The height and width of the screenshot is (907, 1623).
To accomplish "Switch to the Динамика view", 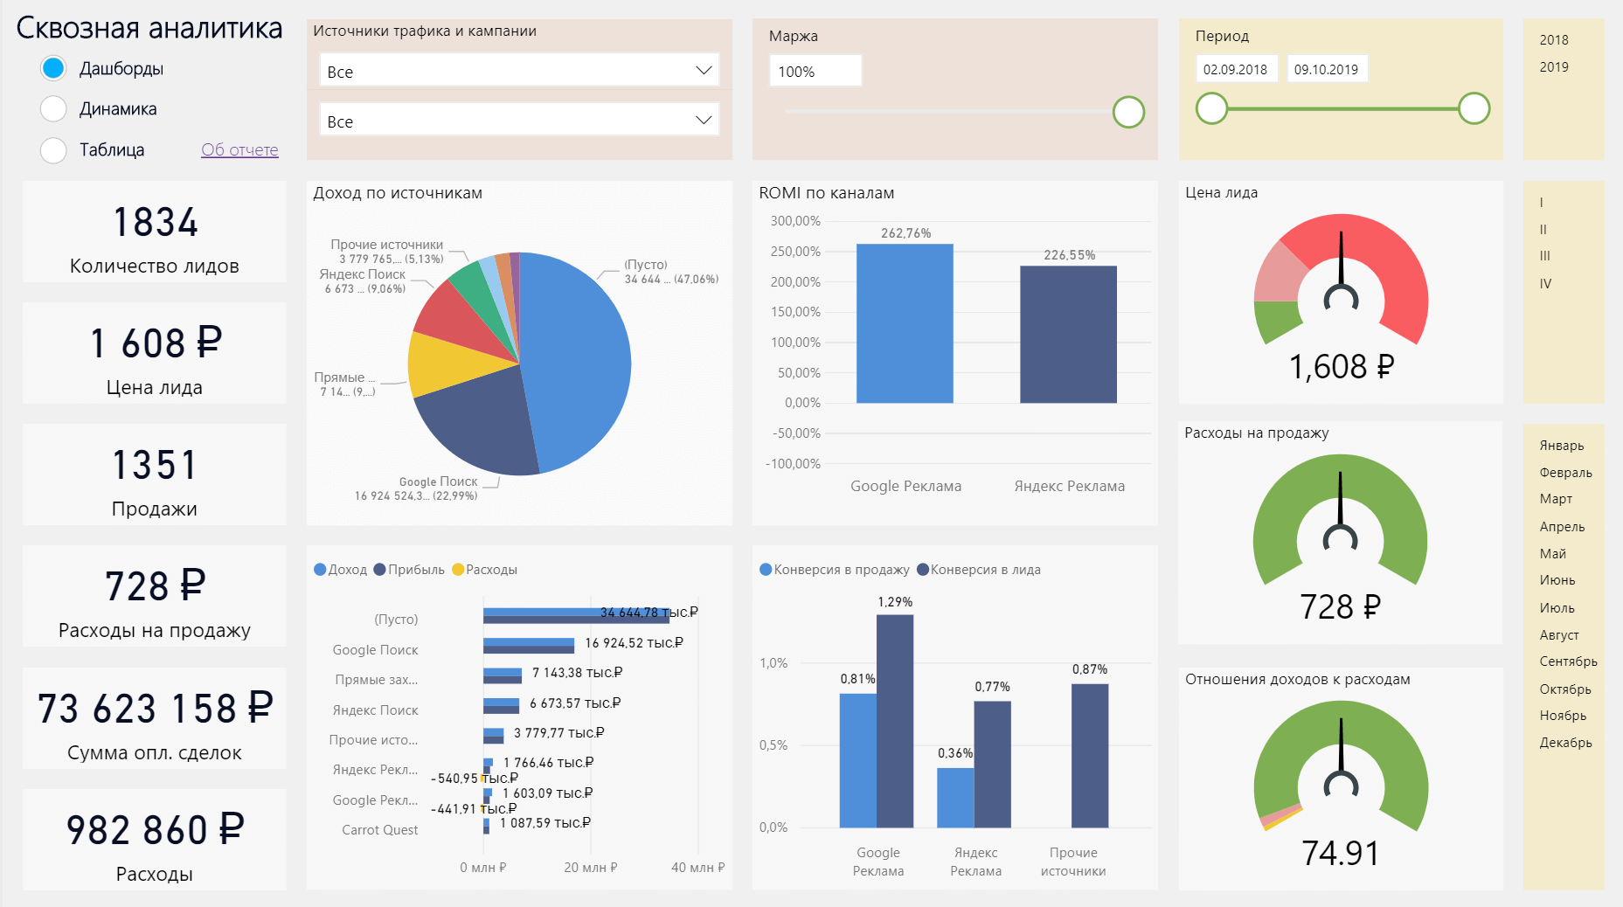I will [x=54, y=109].
